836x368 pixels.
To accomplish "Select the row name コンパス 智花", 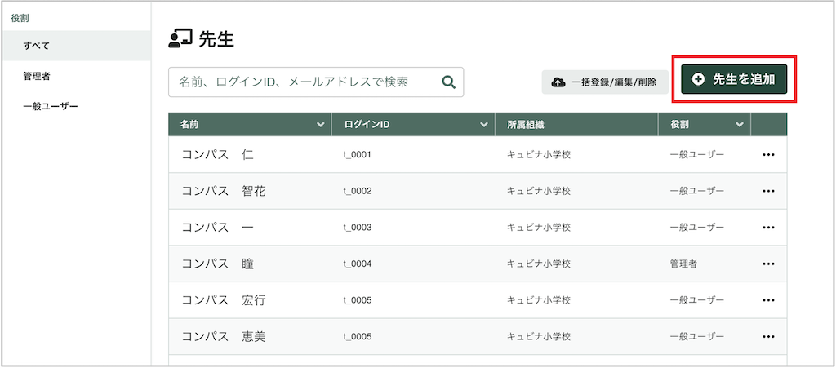I will point(224,191).
